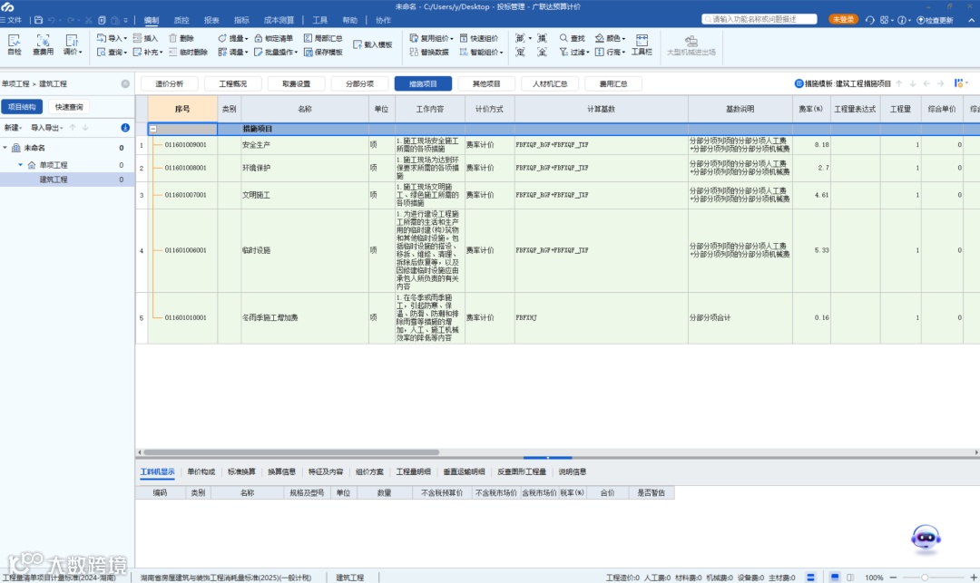Image resolution: width=980 pixels, height=583 pixels.
Task: Click the 项目结构 button
Action: pos(22,107)
